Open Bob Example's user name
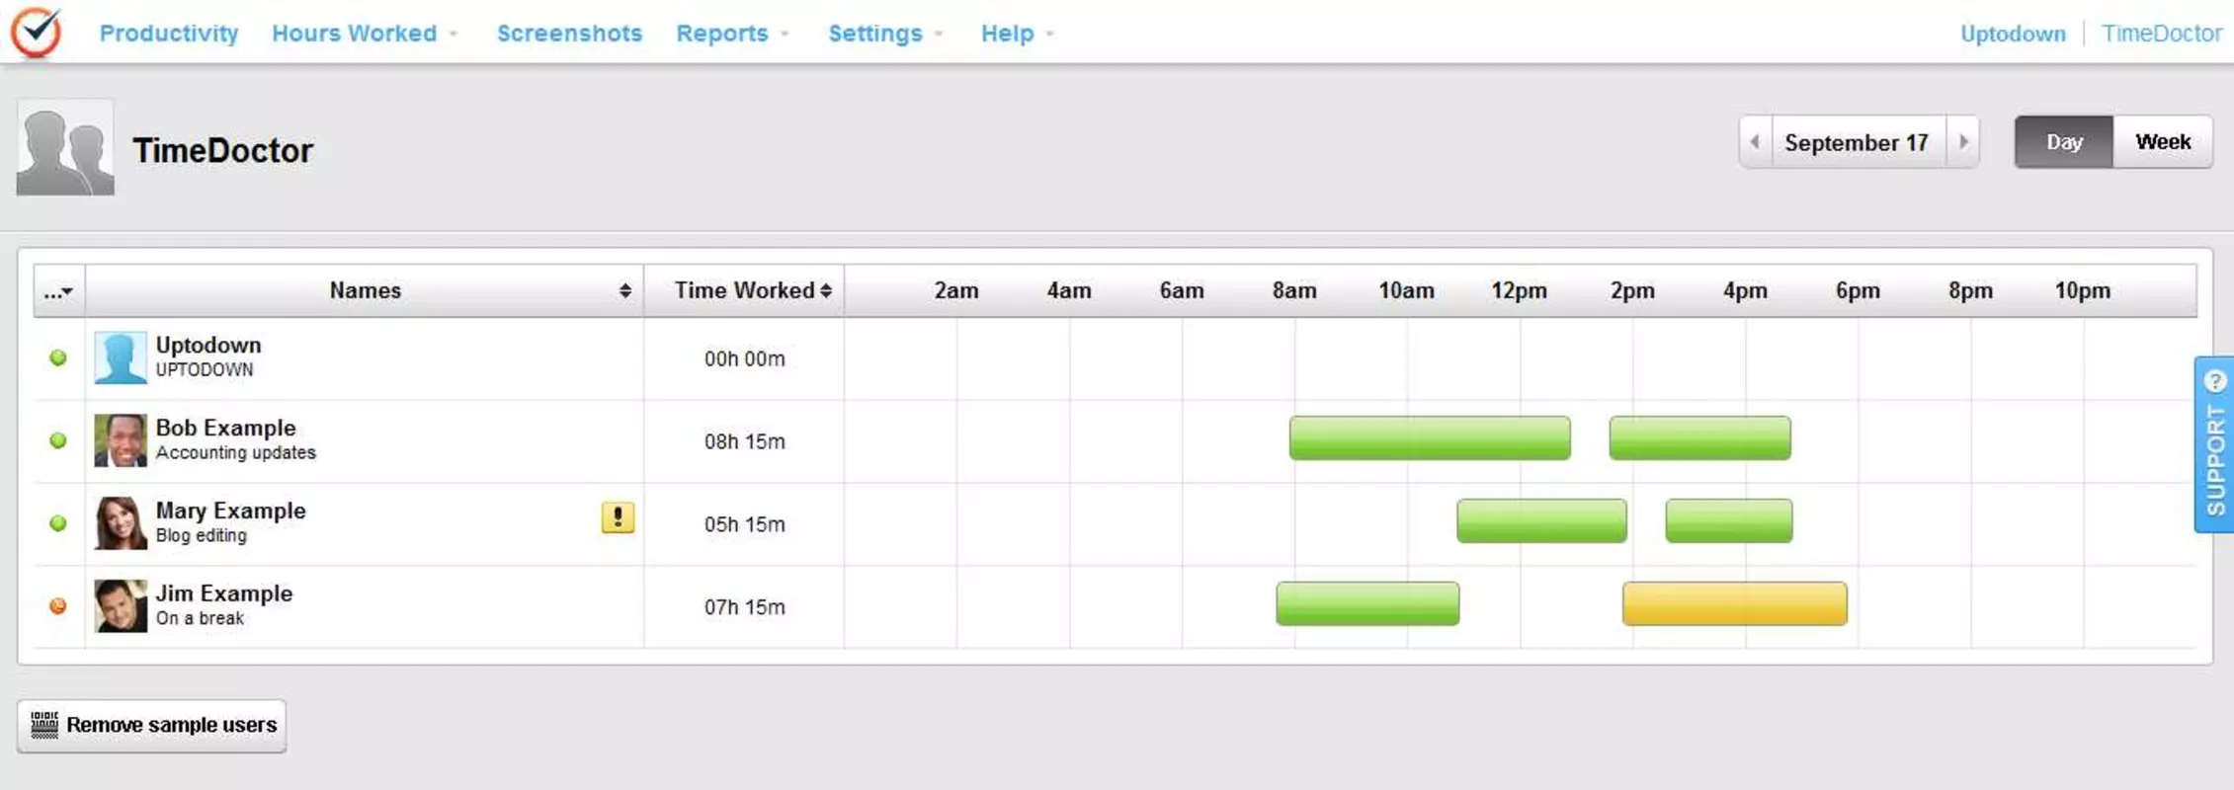The width and height of the screenshot is (2234, 790). point(225,429)
